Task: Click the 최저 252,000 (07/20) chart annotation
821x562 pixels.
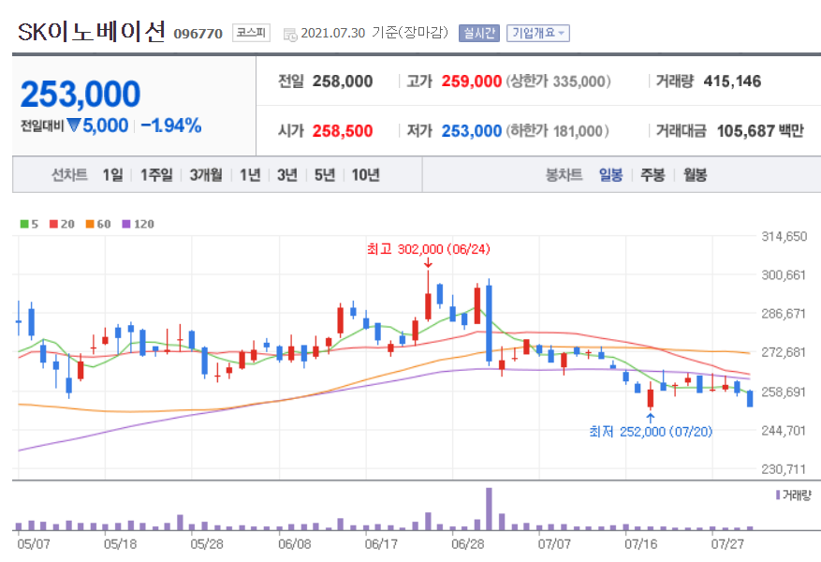Action: point(651,432)
